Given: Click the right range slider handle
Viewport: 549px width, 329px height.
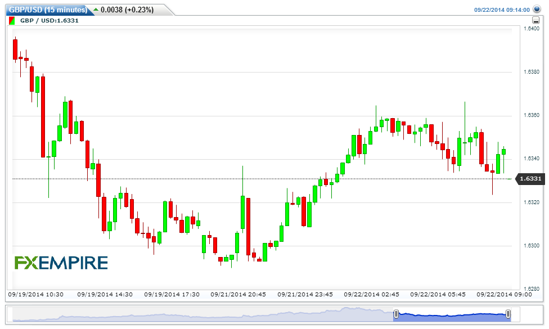Looking at the screenshot, I should 508,314.
